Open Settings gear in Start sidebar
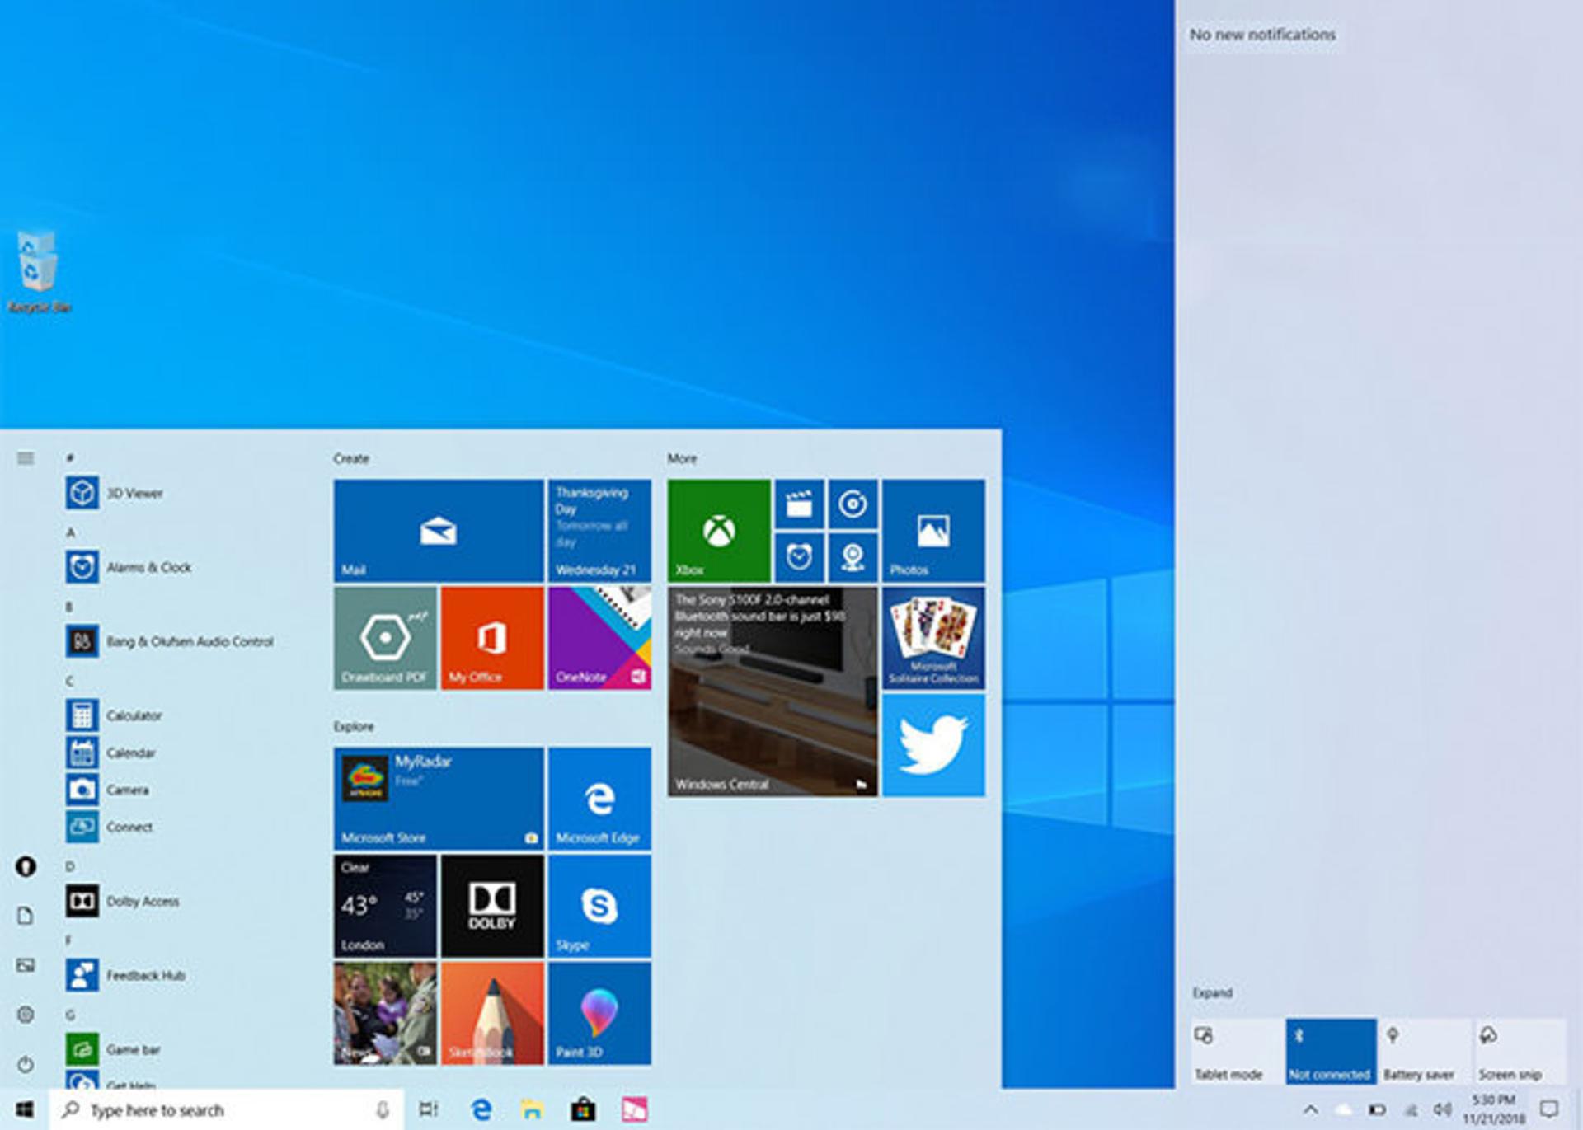 point(26,1015)
